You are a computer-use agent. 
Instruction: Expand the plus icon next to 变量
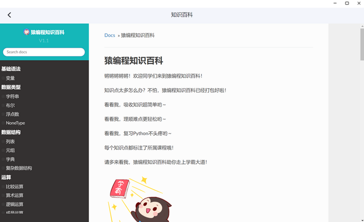[3, 78]
